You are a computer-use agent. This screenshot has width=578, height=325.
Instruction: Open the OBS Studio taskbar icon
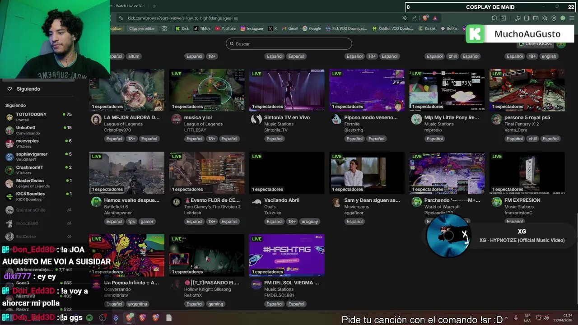[x=103, y=318]
